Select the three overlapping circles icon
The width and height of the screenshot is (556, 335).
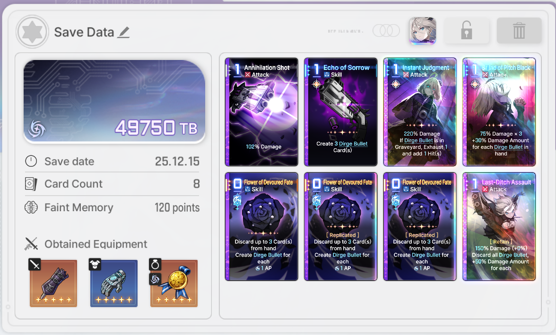click(x=386, y=31)
